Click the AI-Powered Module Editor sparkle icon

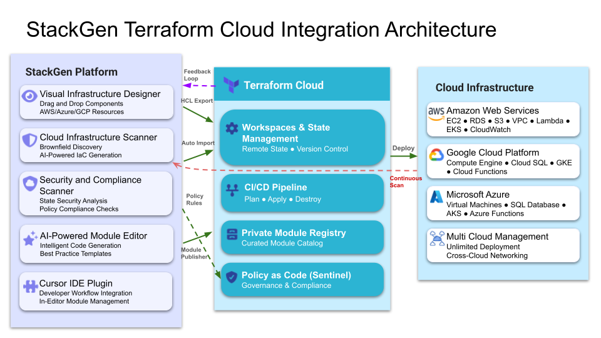coord(29,238)
